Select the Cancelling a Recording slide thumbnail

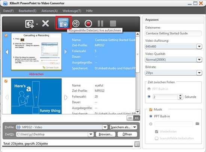pos(36,52)
